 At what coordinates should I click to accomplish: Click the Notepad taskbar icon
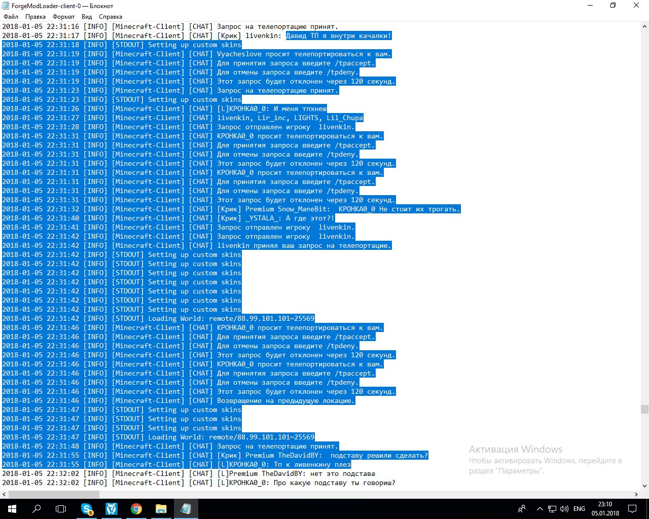click(186, 509)
